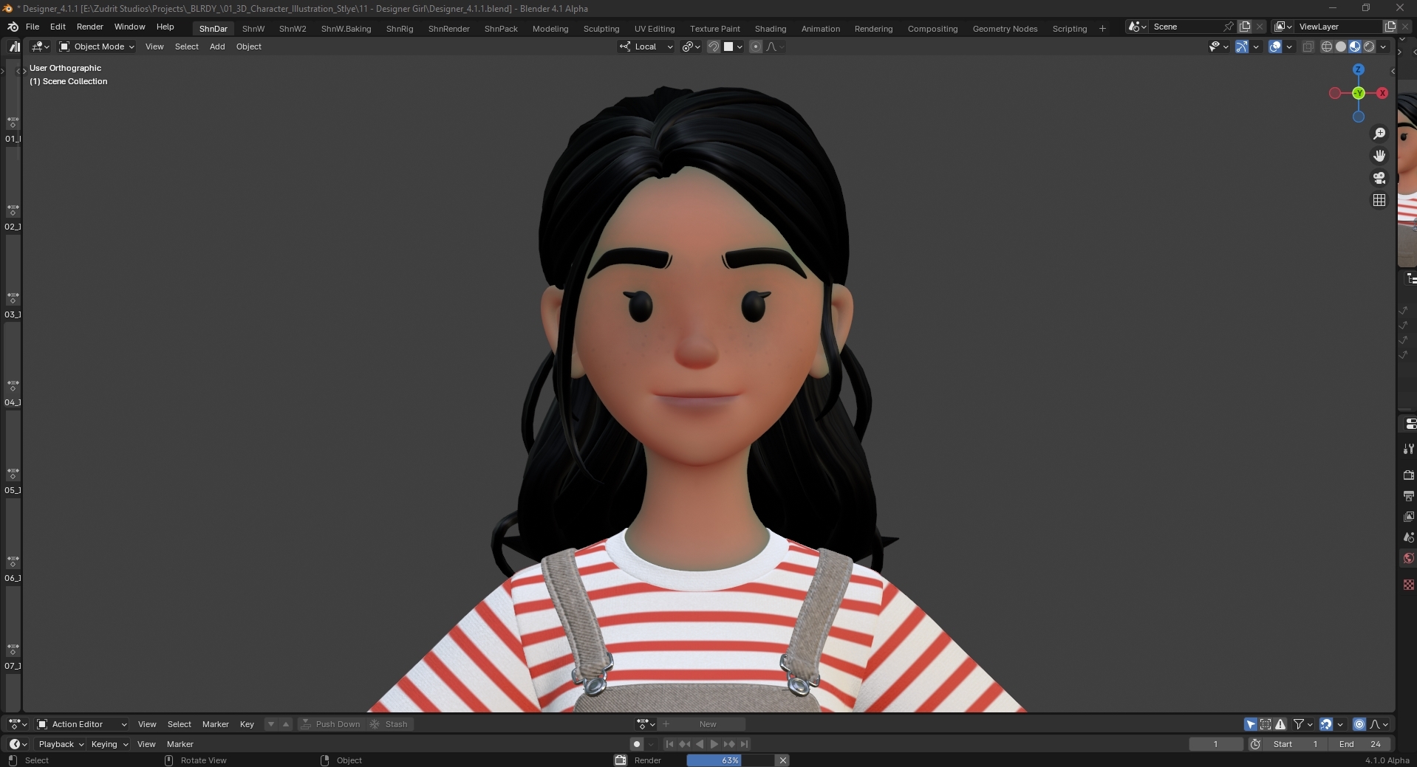Open the Local transform orientation dropdown
This screenshot has width=1417, height=767.
click(646, 47)
